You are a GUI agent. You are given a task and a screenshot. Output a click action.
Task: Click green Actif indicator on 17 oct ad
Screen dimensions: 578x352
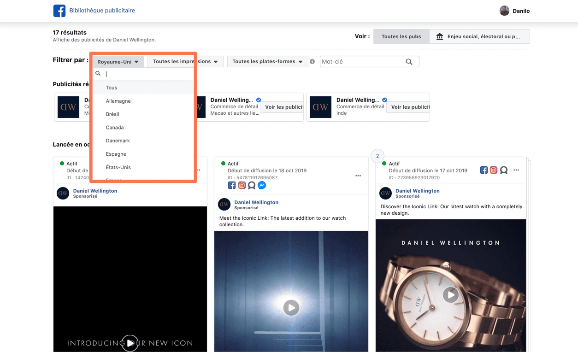point(385,164)
